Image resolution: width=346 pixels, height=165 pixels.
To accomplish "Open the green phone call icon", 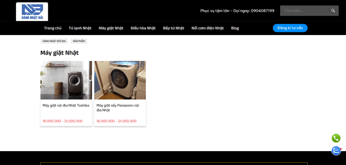I will 336,138.
